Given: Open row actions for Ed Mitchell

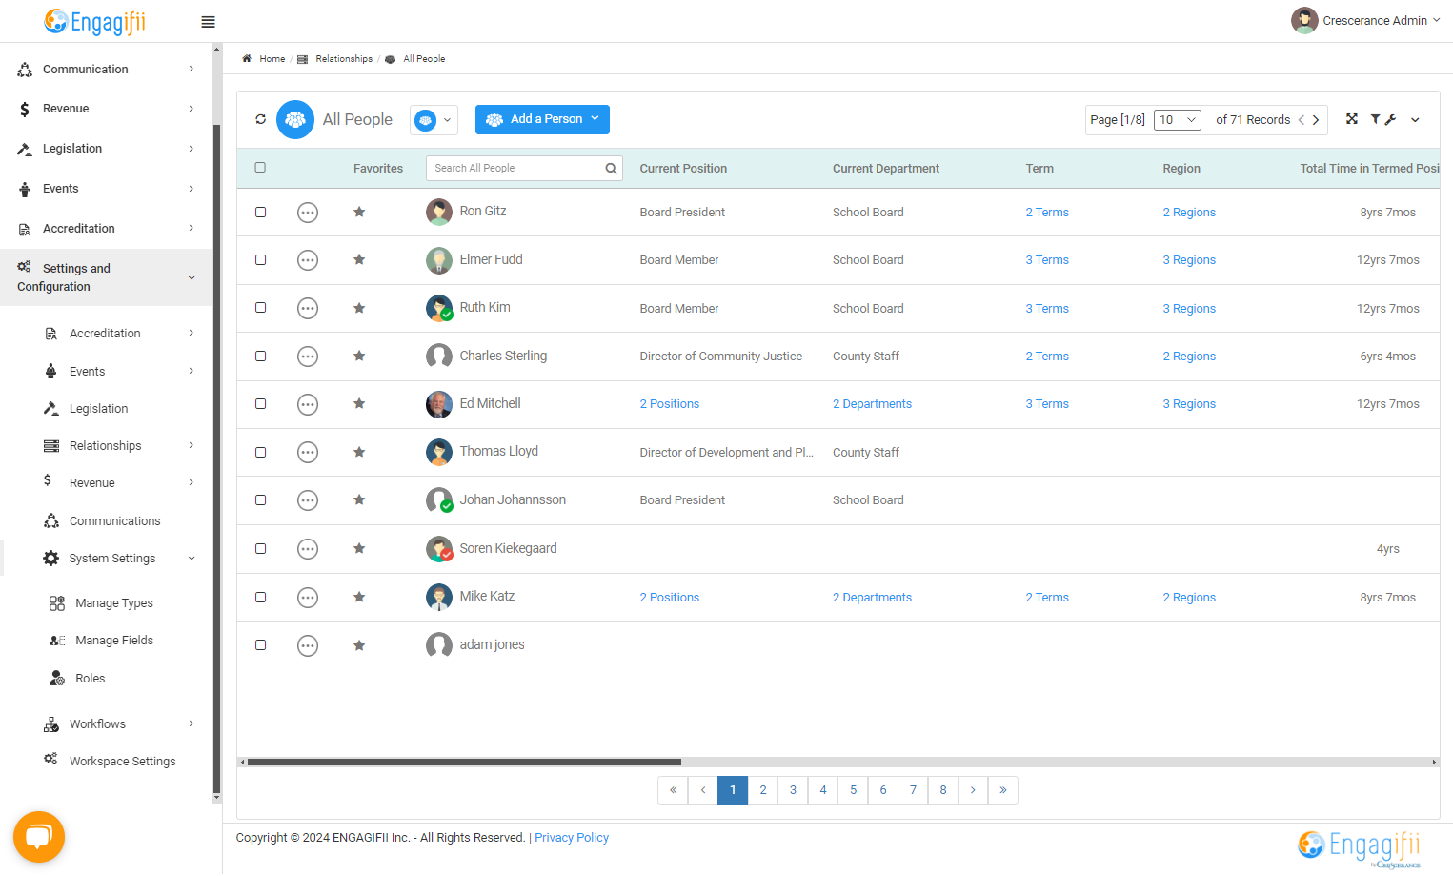Looking at the screenshot, I should point(308,404).
